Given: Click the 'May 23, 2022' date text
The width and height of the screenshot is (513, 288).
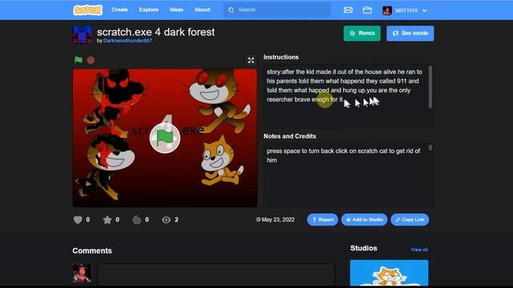Looking at the screenshot, I should pyautogui.click(x=278, y=220).
